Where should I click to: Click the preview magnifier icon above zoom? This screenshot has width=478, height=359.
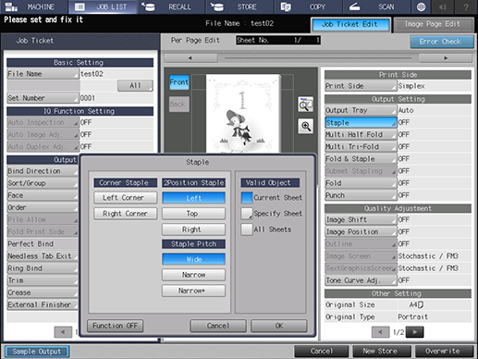[305, 105]
